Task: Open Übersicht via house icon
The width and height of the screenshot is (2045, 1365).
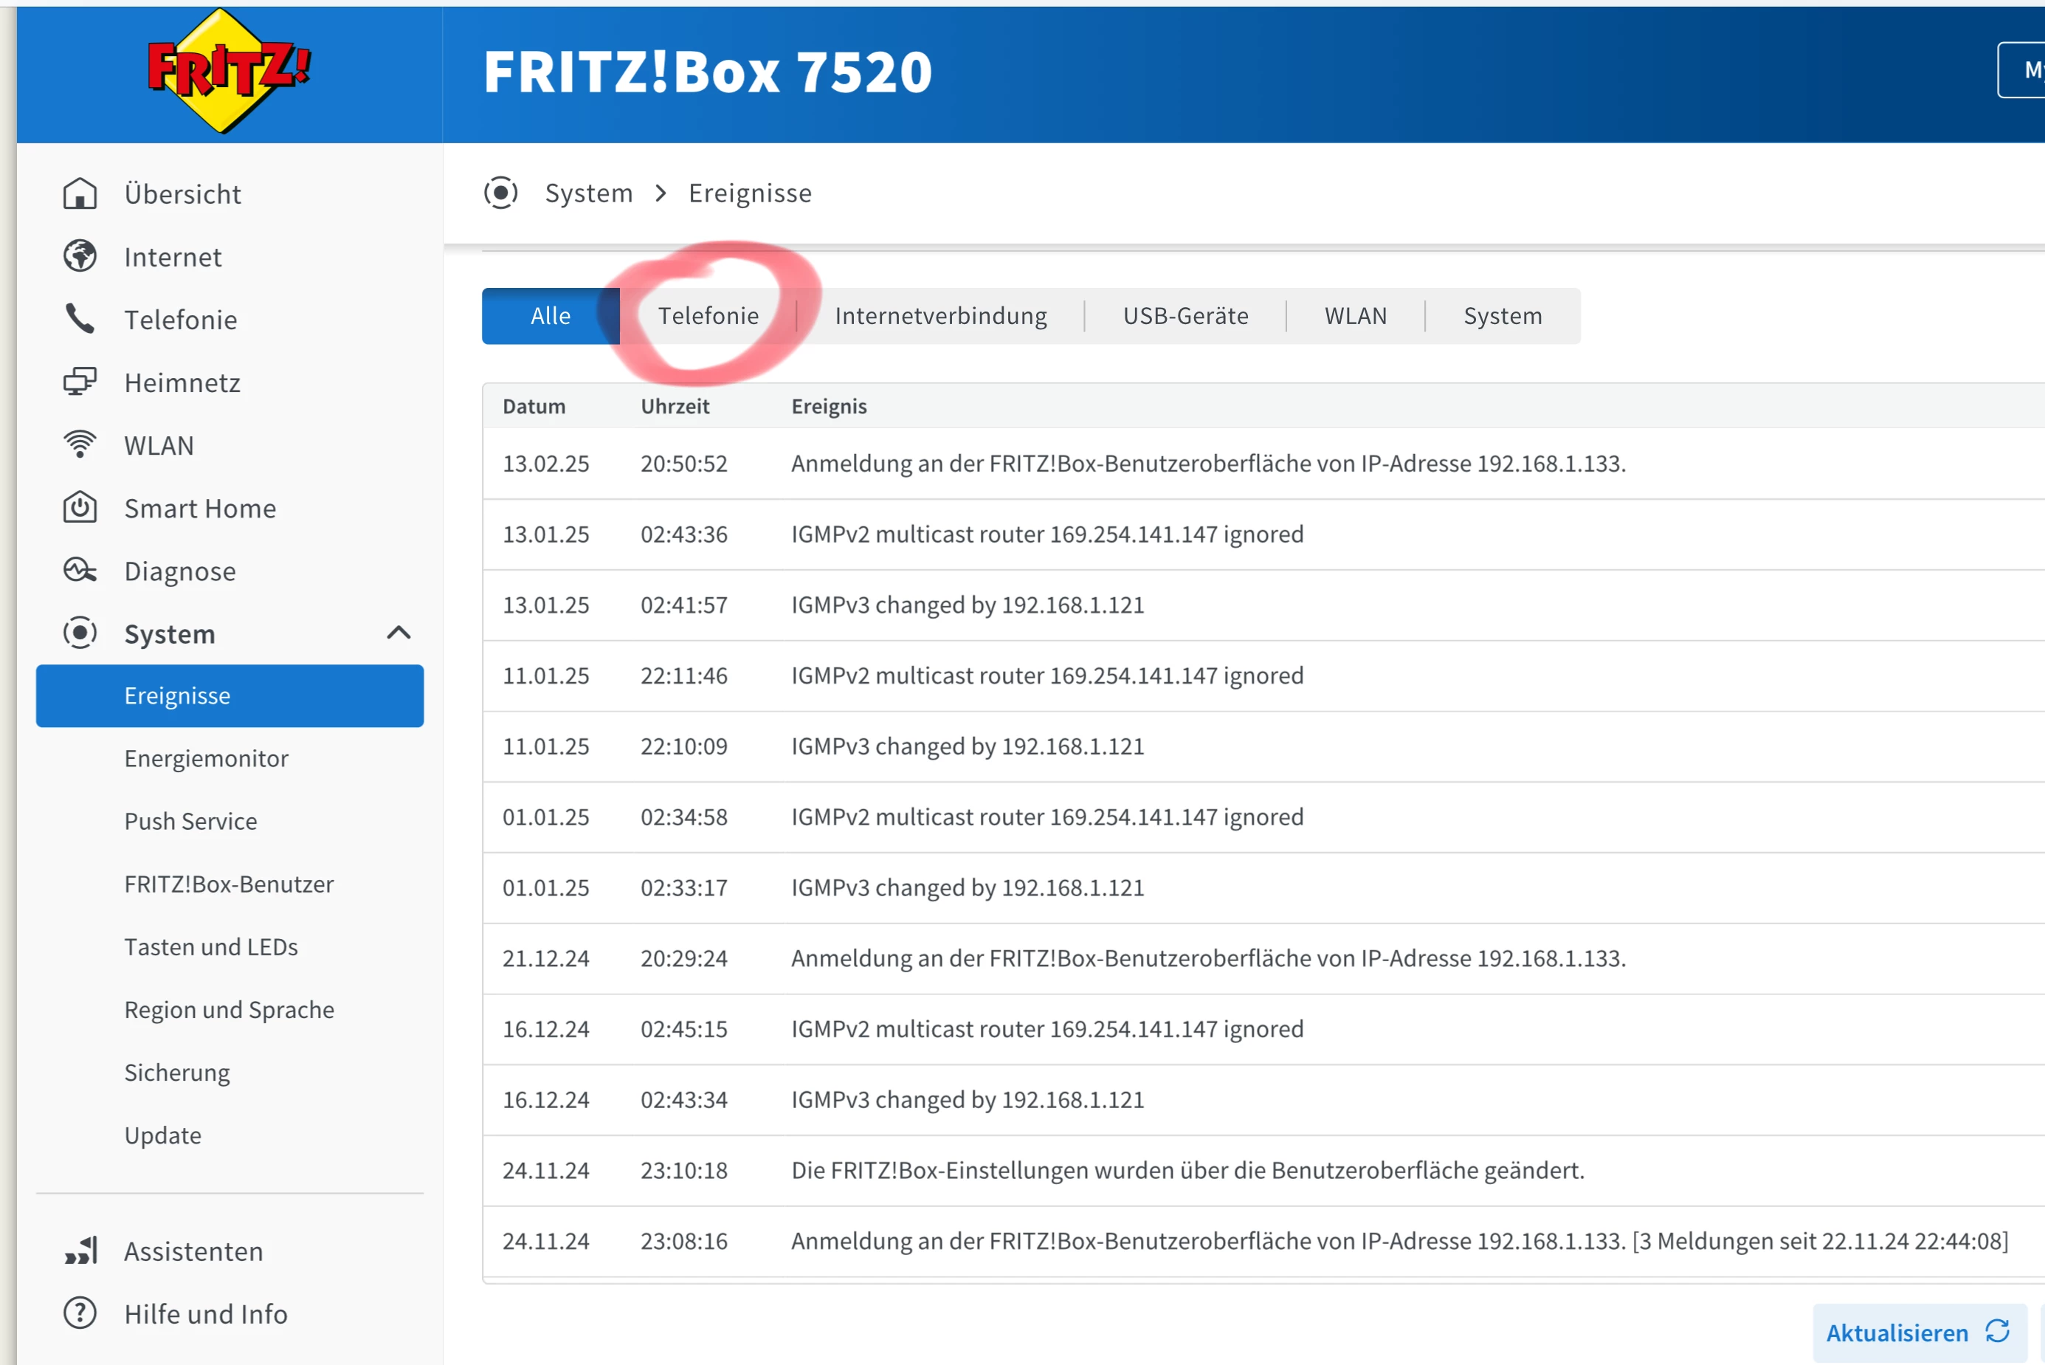Action: click(80, 193)
